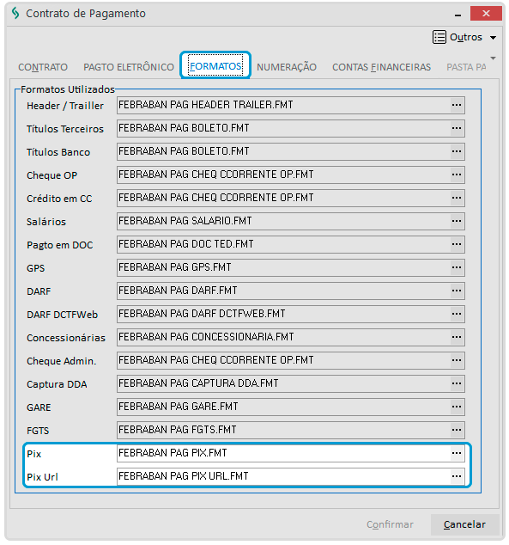Browse format file for Cheque OP
This screenshot has width=509, height=545.
click(x=457, y=175)
